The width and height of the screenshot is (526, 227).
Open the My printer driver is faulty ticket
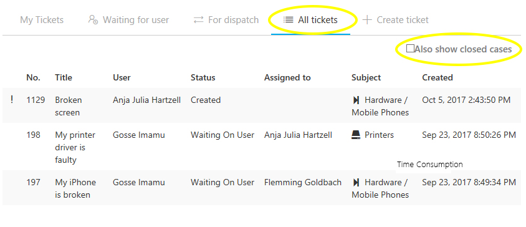[x=75, y=147]
